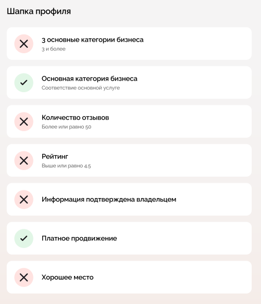The width and height of the screenshot is (261, 304).
Task: Click the red X icon for 'Количество отзывов'
Action: pos(24,122)
